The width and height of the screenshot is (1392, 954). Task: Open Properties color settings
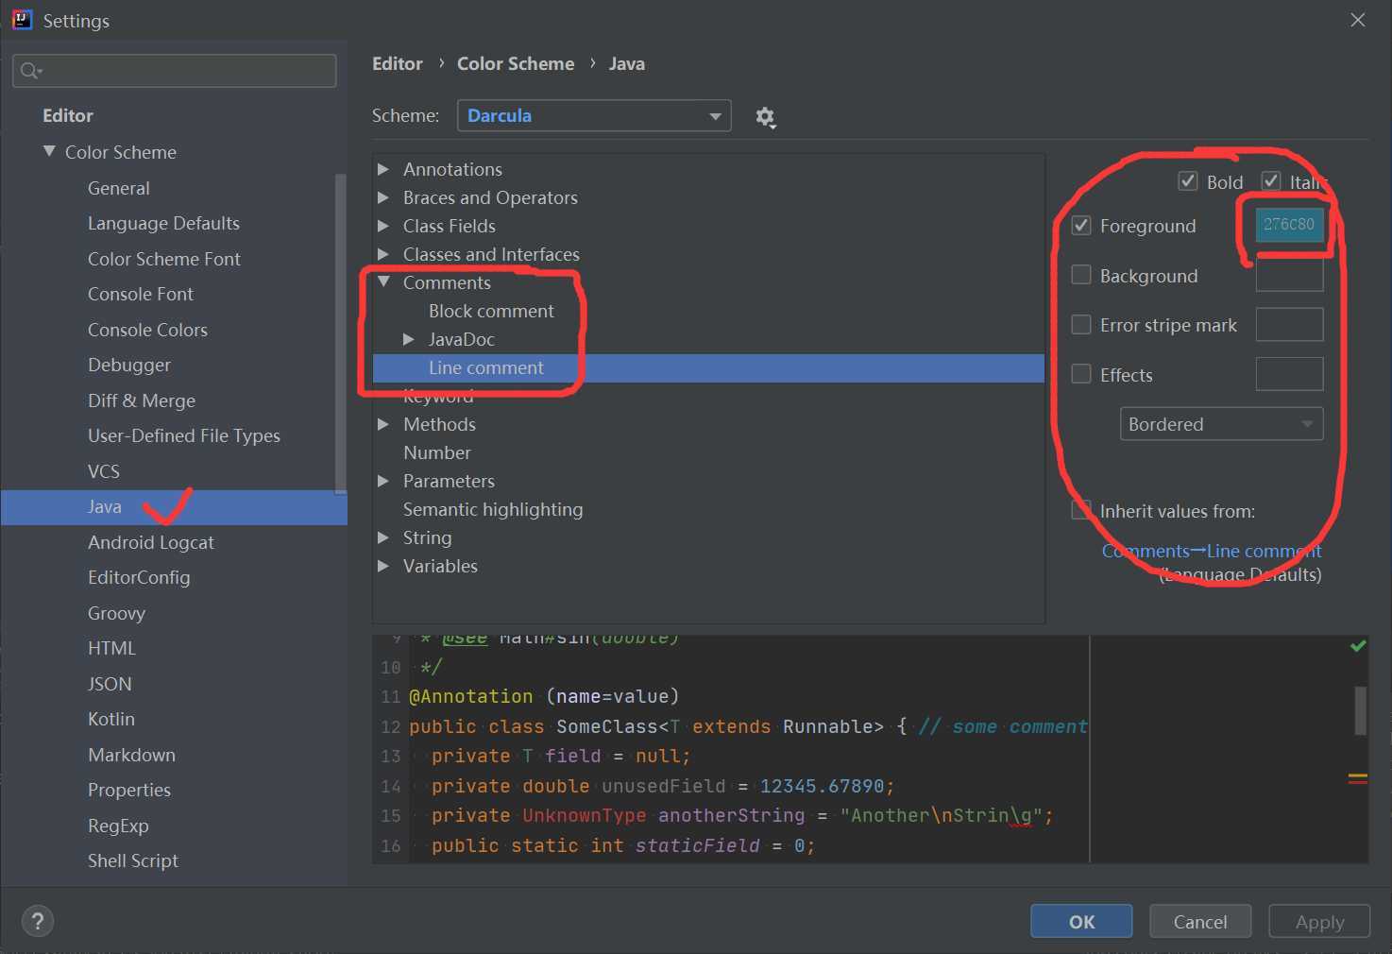128,790
